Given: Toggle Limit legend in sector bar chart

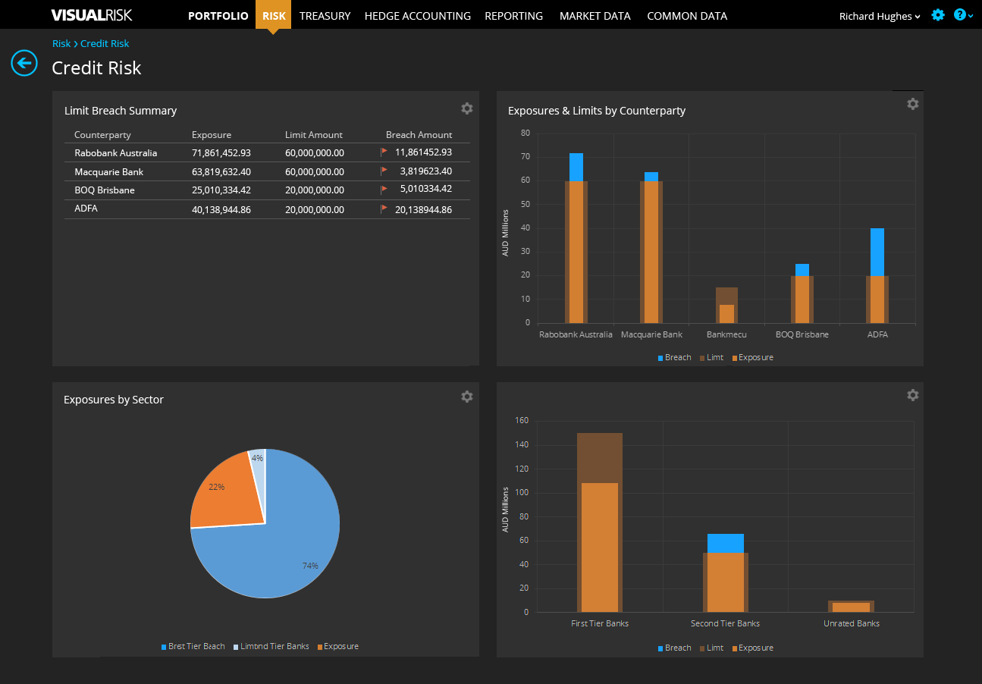Looking at the screenshot, I should pyautogui.click(x=711, y=648).
